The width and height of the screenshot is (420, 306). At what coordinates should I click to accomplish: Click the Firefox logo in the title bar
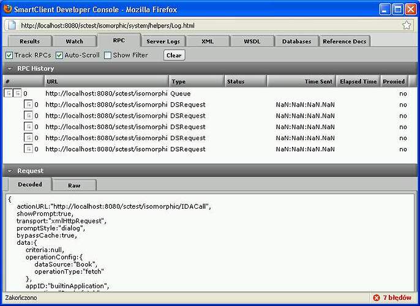(x=8, y=9)
